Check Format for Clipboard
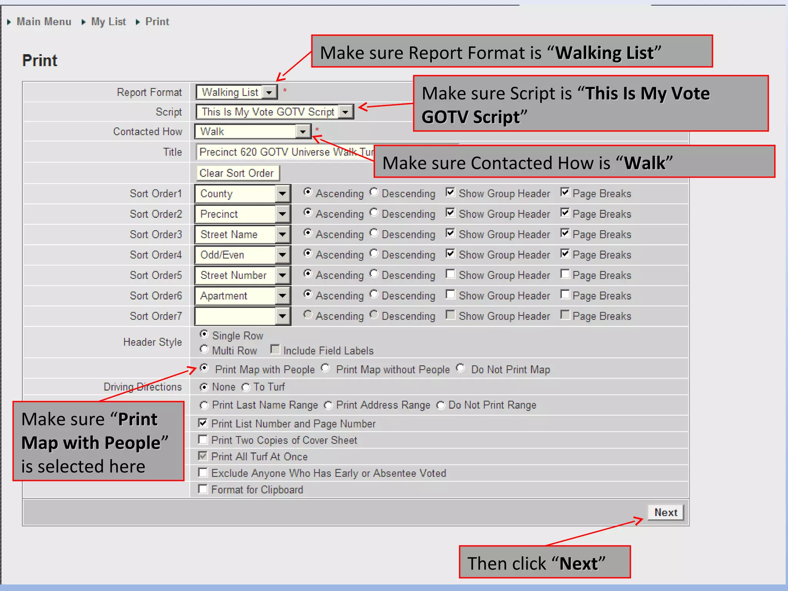 click(203, 489)
